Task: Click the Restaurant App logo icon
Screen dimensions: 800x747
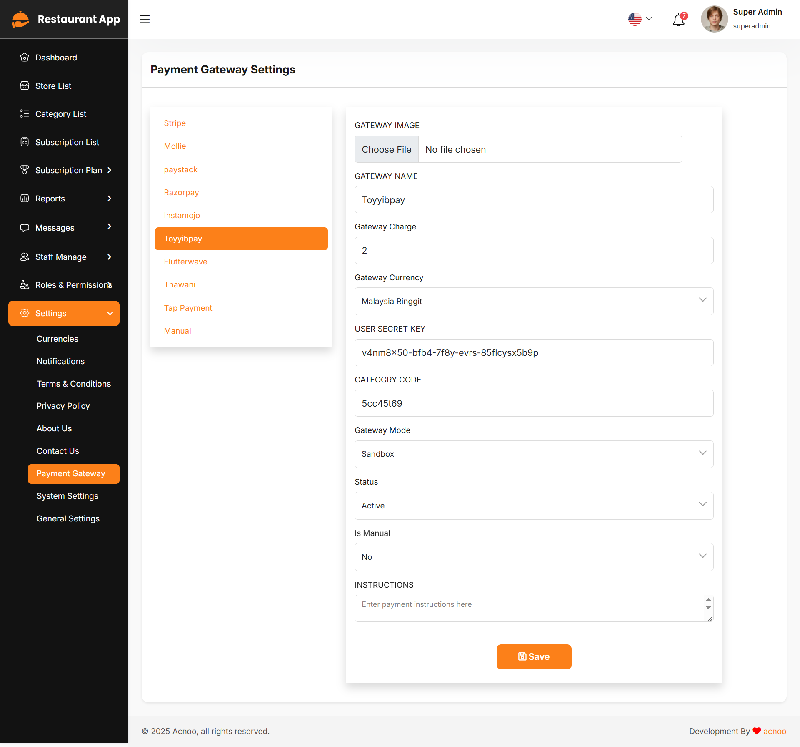Action: tap(20, 19)
